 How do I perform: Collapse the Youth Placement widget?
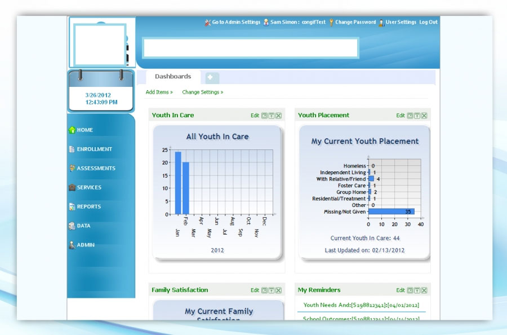tap(417, 116)
